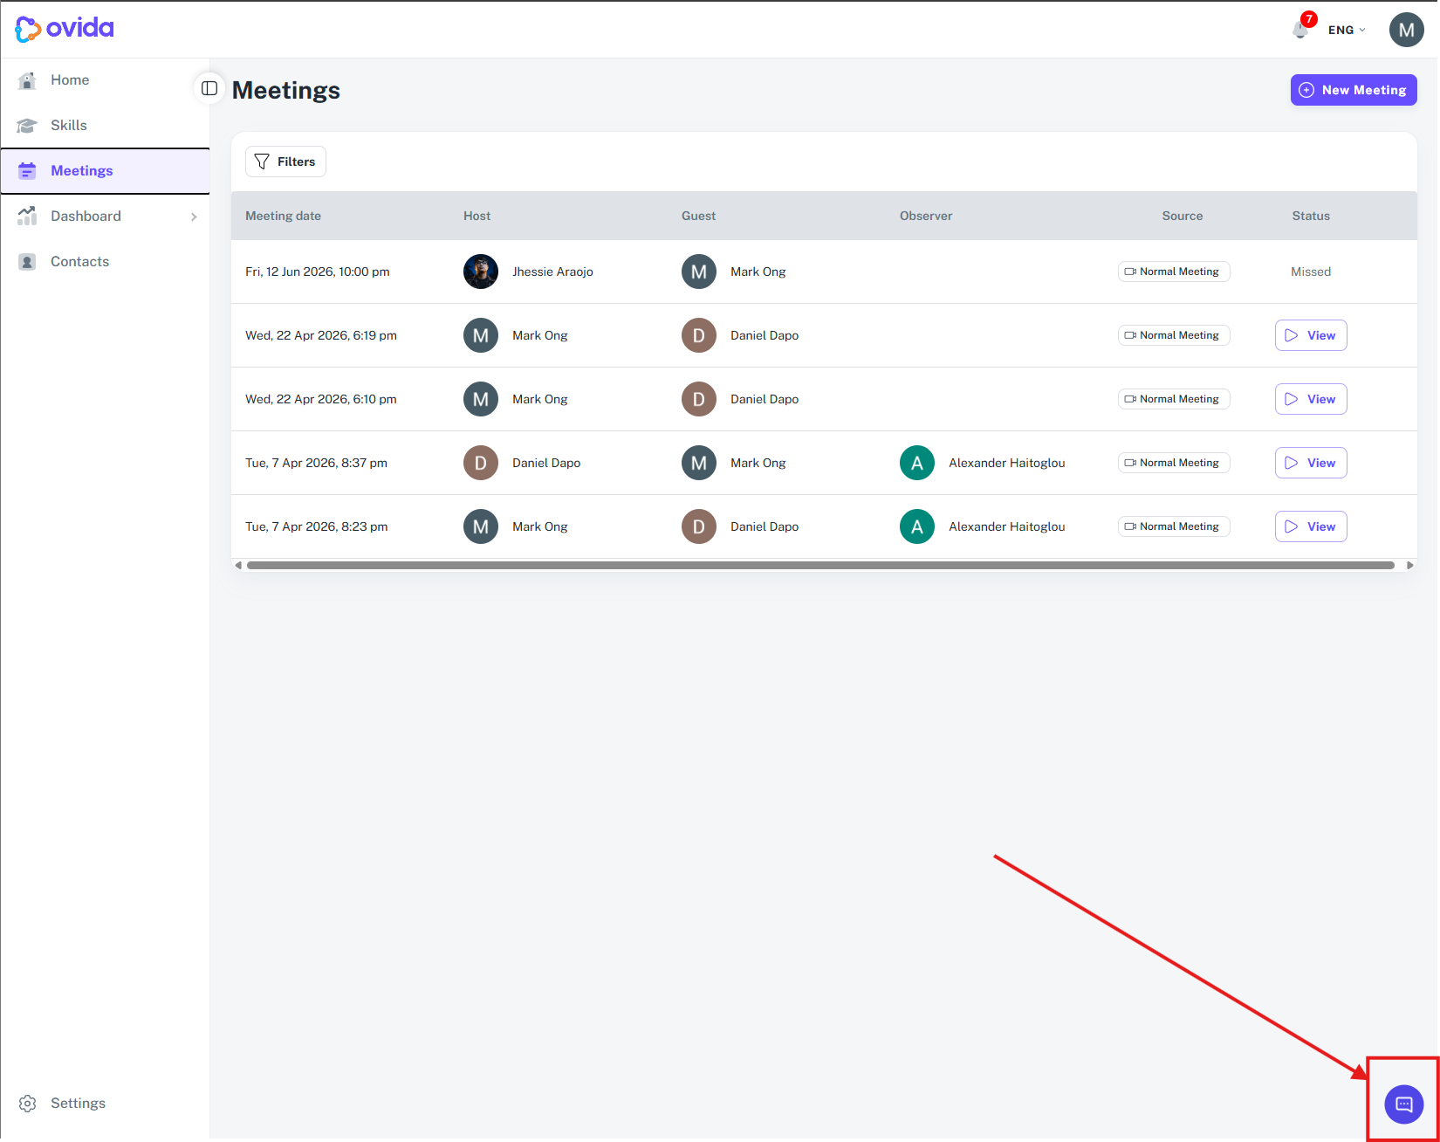
Task: Open the notifications bell
Action: pos(1300,30)
